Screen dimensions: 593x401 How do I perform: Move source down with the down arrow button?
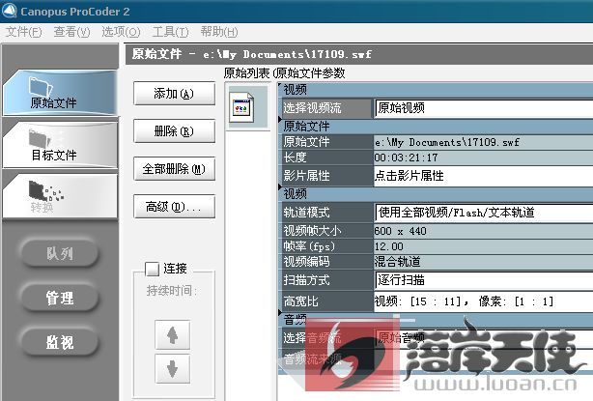pyautogui.click(x=173, y=369)
